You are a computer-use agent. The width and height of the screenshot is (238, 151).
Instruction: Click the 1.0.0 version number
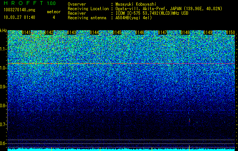tap(51, 3)
